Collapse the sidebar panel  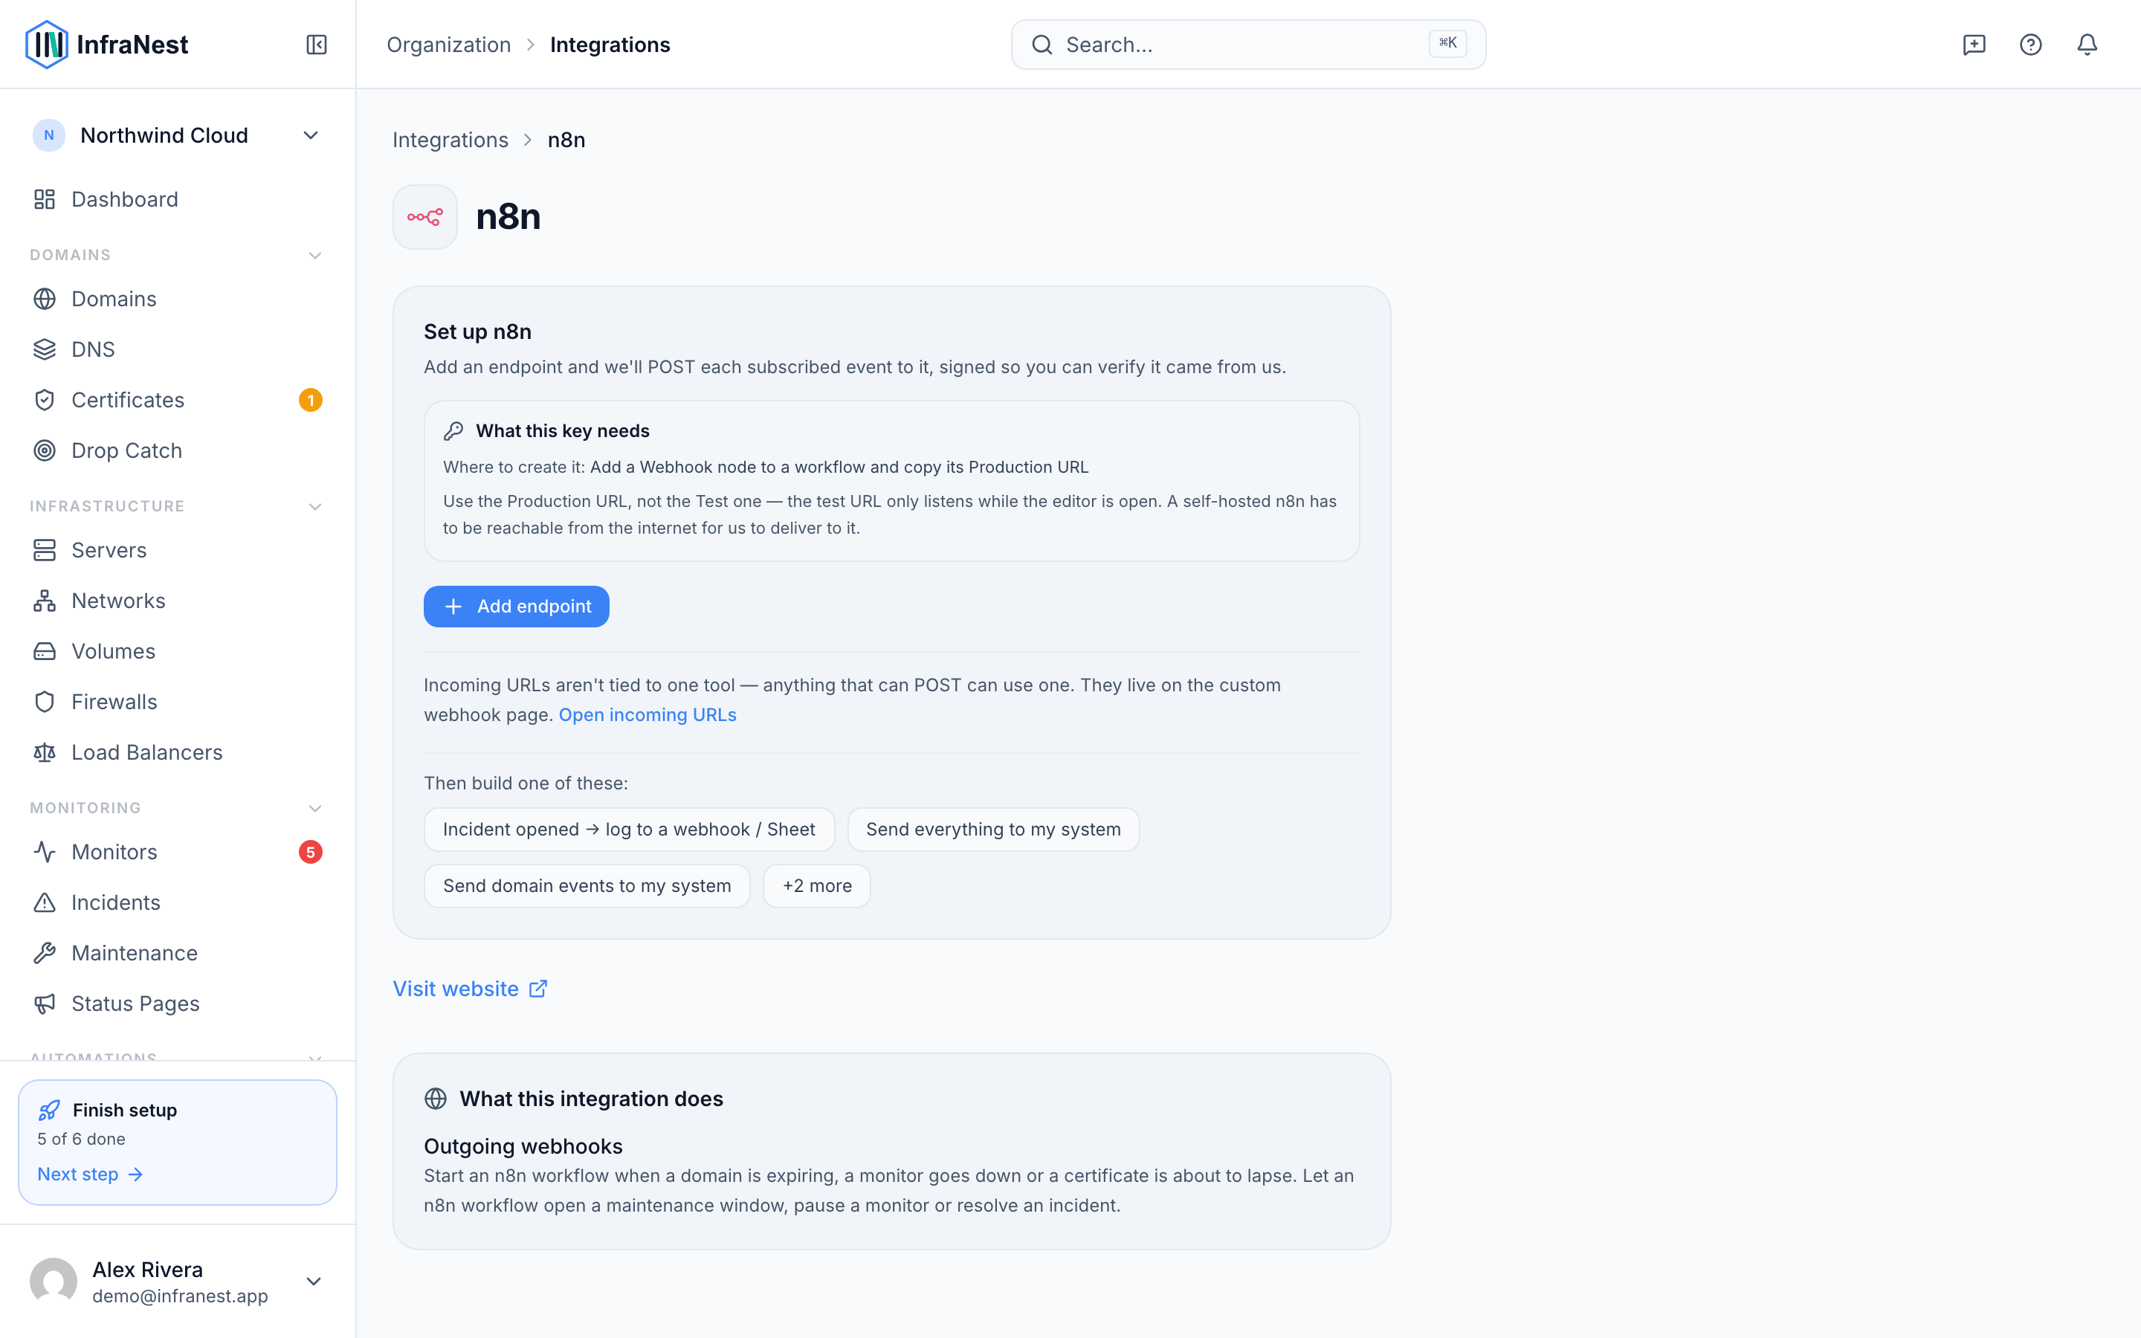pos(317,45)
